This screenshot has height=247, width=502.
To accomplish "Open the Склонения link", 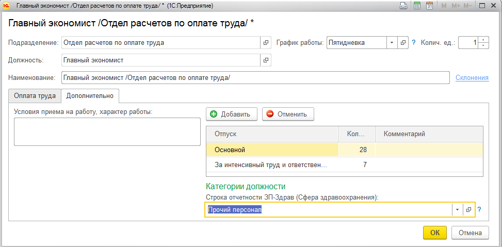I will tap(472, 77).
